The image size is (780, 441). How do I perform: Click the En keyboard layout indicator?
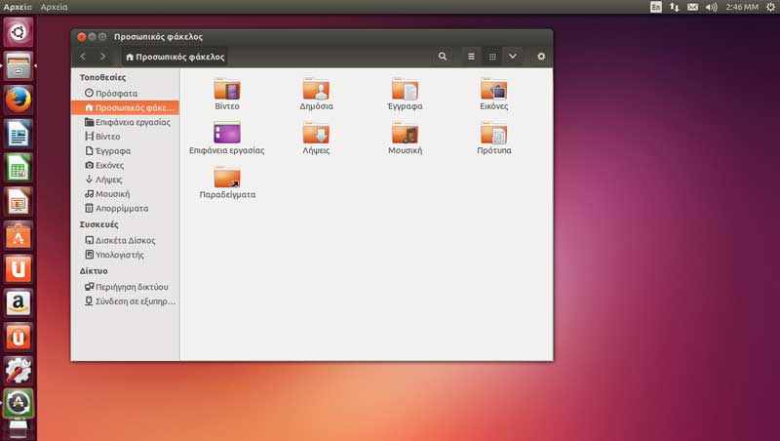(655, 7)
